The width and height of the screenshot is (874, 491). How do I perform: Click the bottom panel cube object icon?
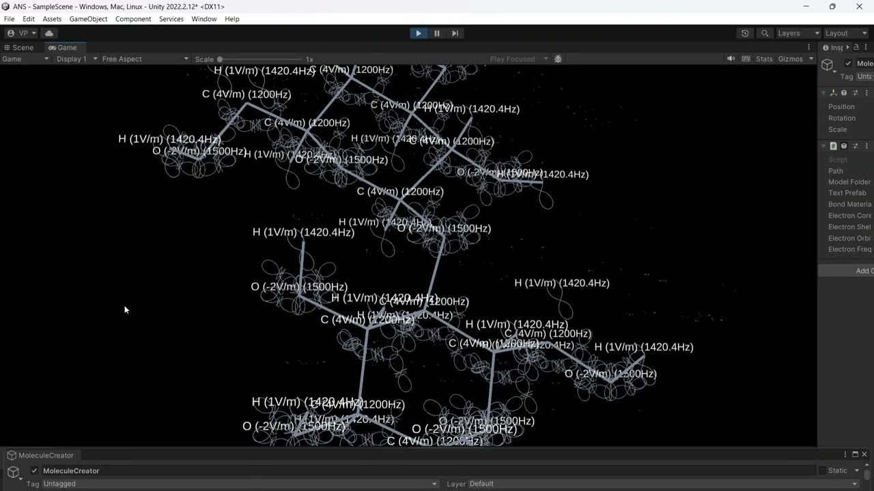pos(14,472)
